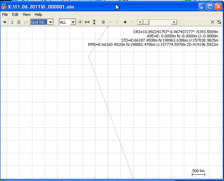Viewport: 224px width, 181px height.
Task: Click the application icon in title bar
Action: [4, 7]
